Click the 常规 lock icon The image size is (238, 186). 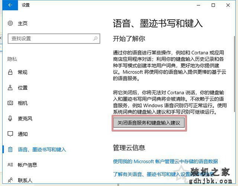[x=10, y=72]
